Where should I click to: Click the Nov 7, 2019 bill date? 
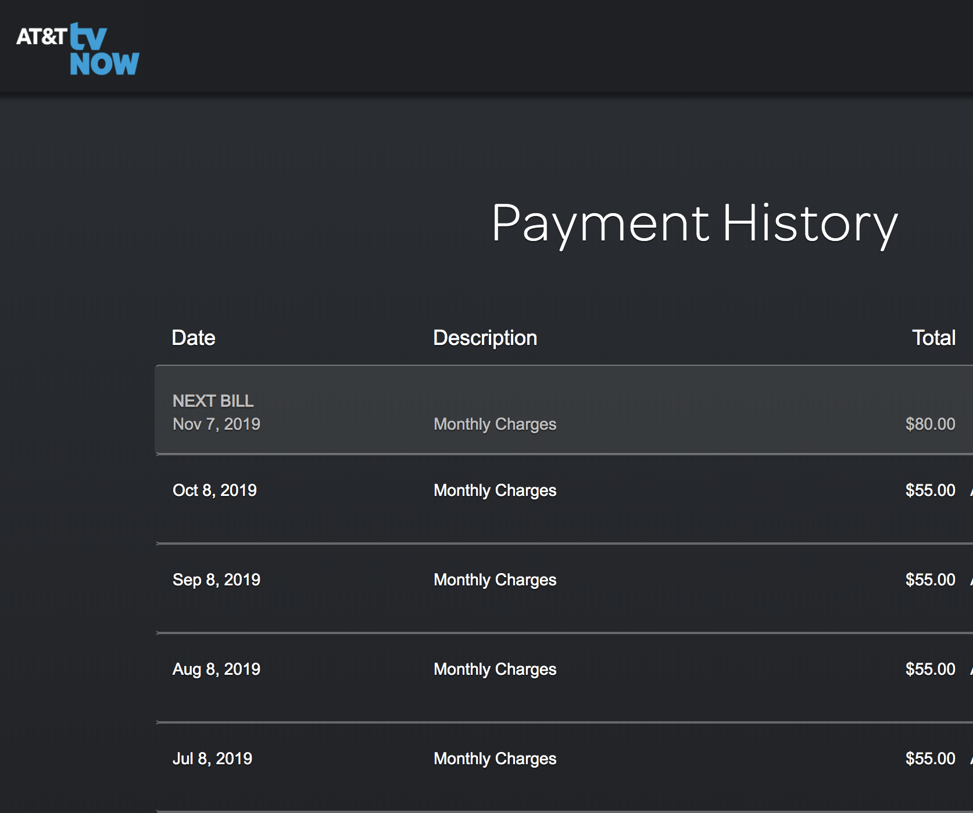click(216, 424)
